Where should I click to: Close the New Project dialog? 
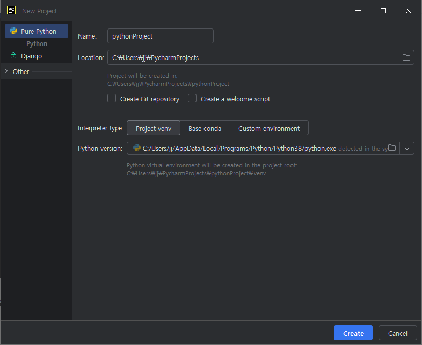[409, 11]
